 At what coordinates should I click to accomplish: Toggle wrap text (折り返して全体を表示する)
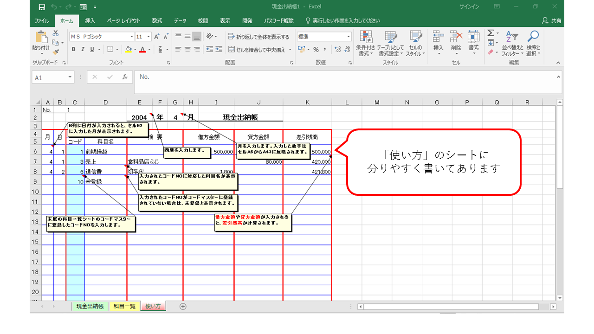pos(260,37)
